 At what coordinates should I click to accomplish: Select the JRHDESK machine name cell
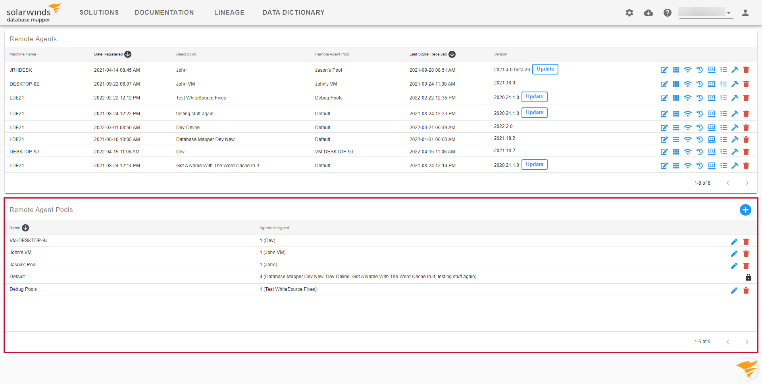(21, 70)
